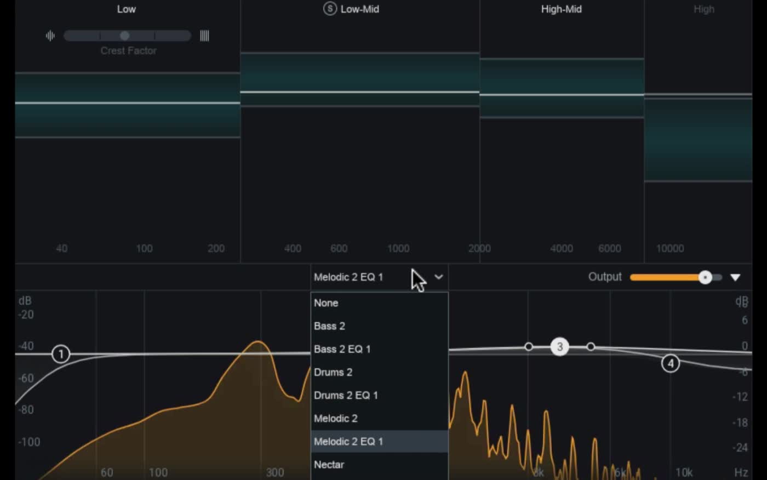
Task: Click the sustain bars icon right of Crest Factor
Action: 204,36
